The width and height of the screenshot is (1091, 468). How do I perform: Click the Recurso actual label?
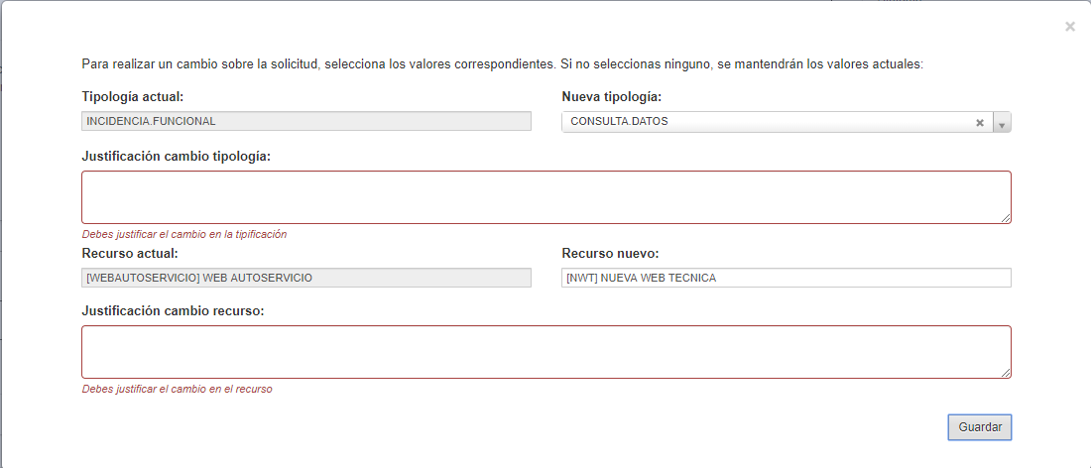pos(129,253)
